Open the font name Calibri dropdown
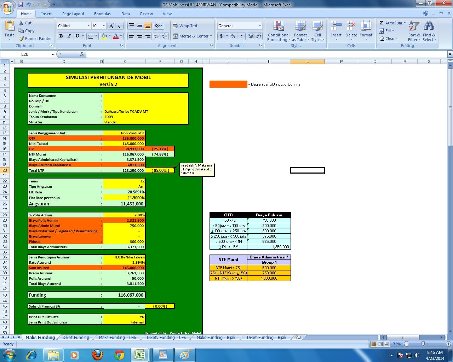The height and width of the screenshot is (362, 453). click(x=88, y=26)
